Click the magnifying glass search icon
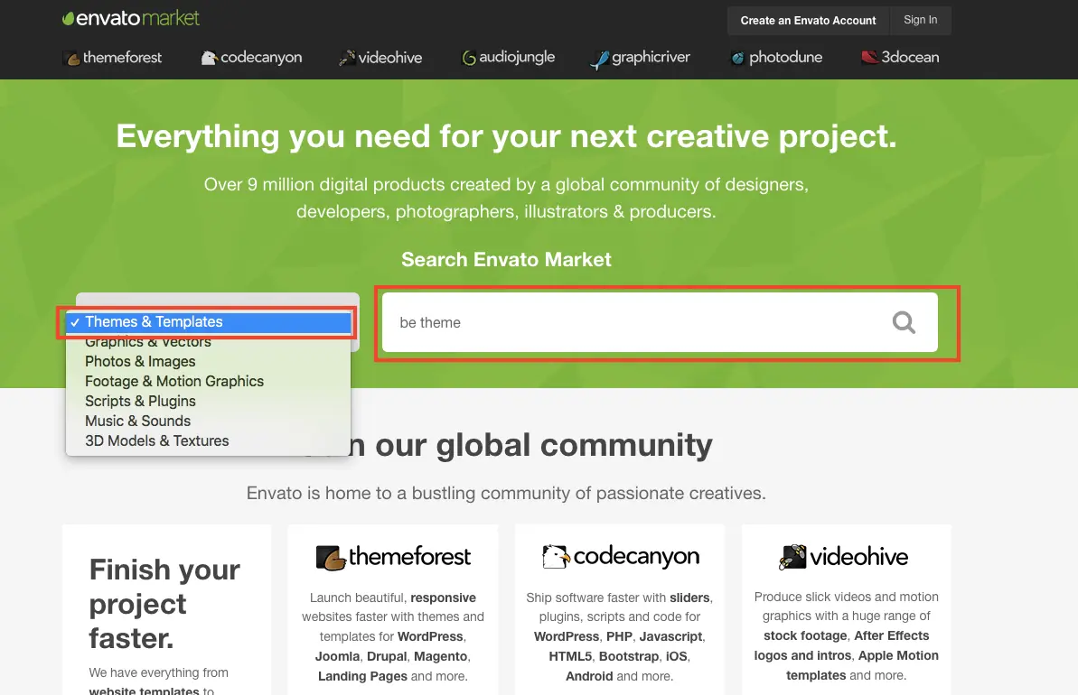1078x695 pixels. coord(905,322)
